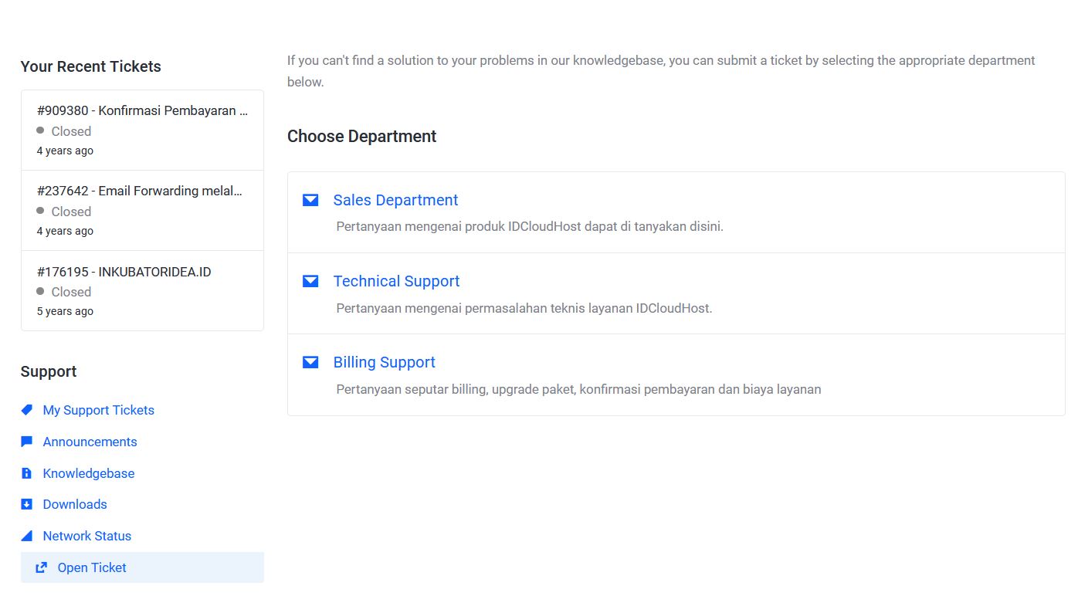Viewport: 1078px width, 613px height.
Task: View the Announcements page
Action: 90,441
